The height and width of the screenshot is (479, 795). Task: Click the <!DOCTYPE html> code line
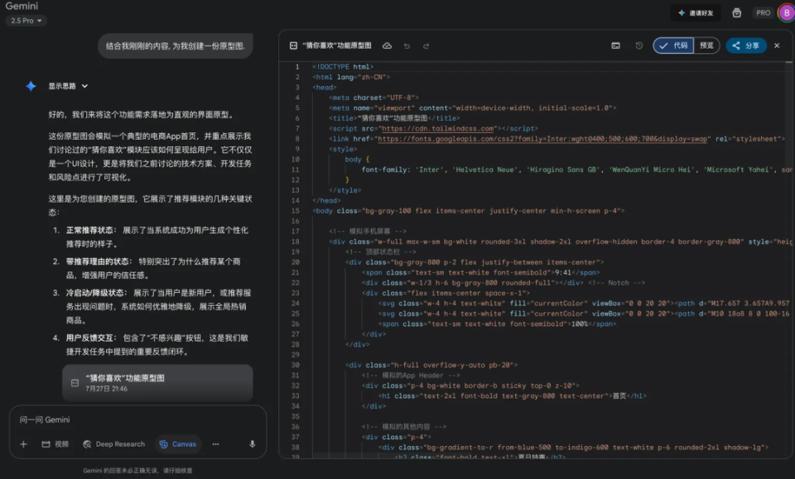tap(343, 67)
